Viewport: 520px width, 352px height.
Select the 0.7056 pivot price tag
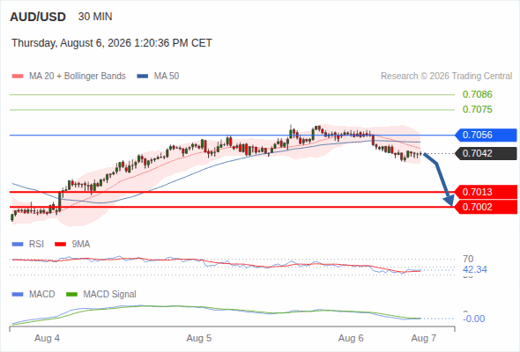point(486,136)
